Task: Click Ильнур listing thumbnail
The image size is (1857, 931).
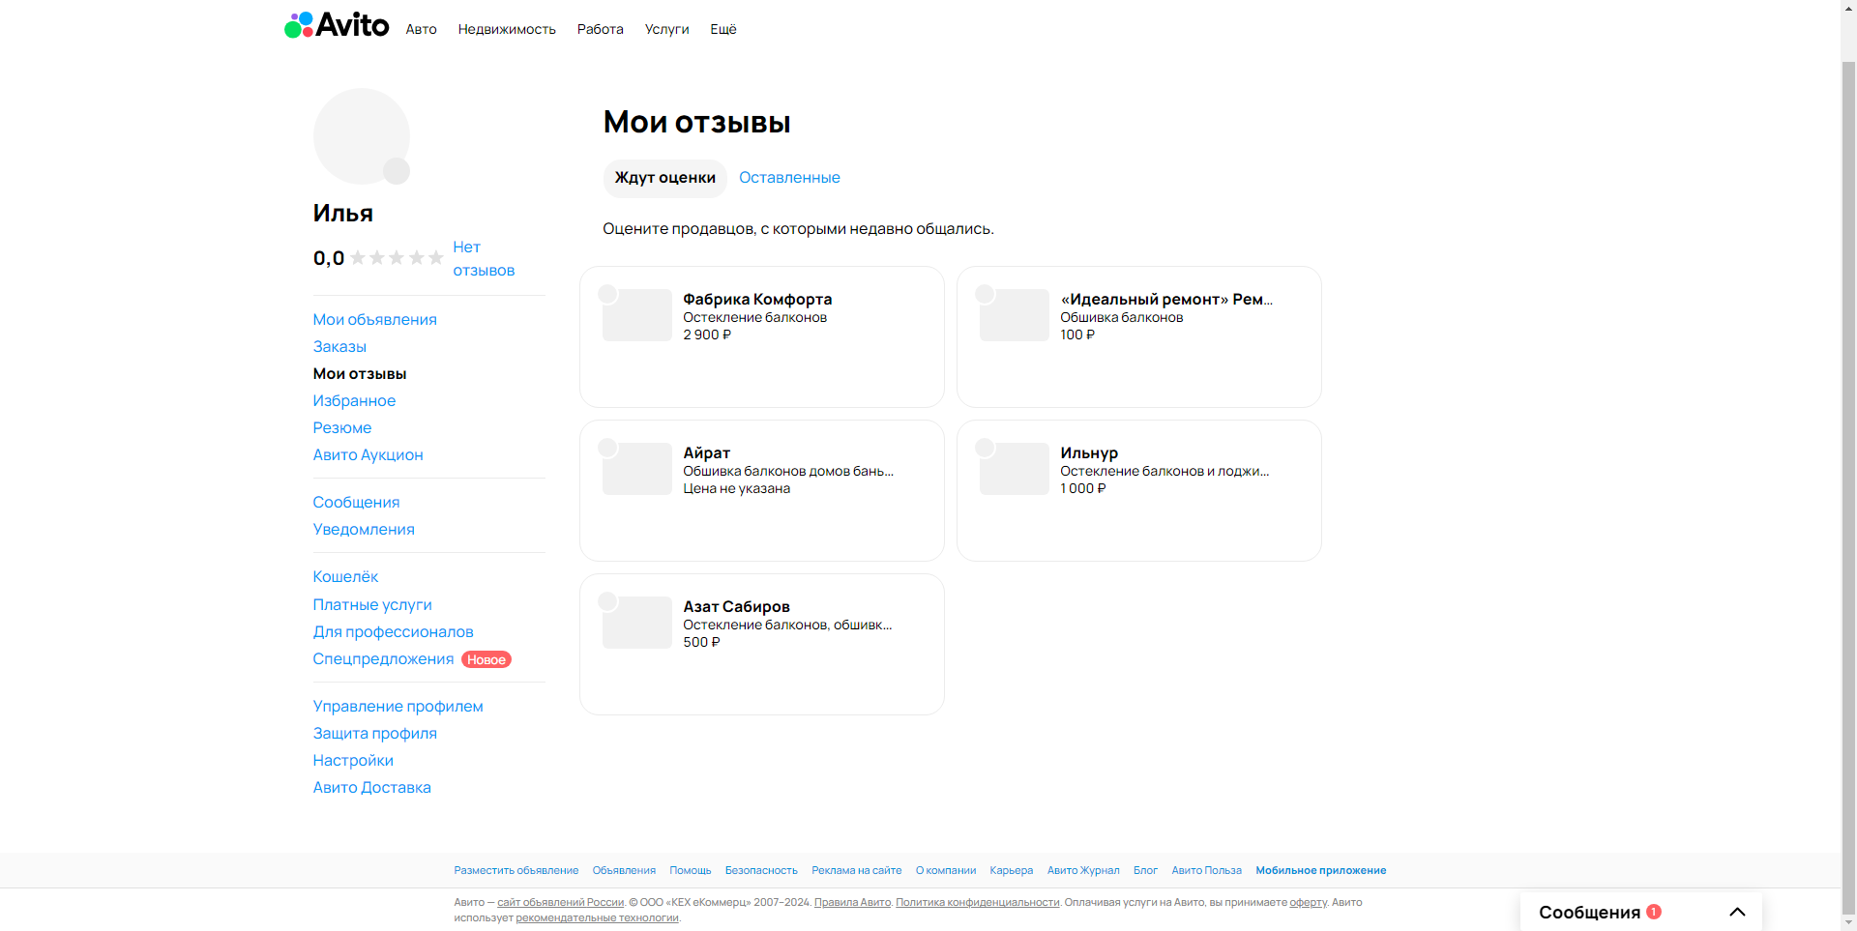Action: pos(1015,469)
